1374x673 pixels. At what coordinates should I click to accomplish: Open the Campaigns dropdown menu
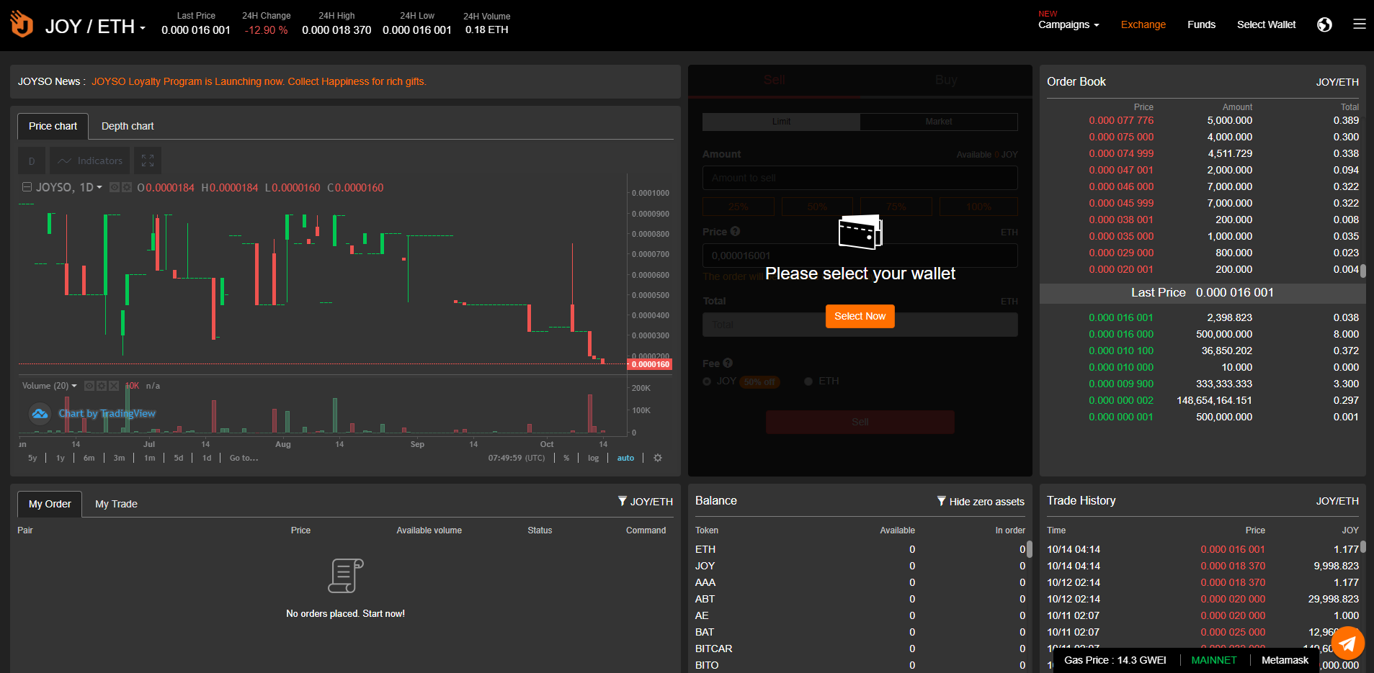(x=1068, y=24)
